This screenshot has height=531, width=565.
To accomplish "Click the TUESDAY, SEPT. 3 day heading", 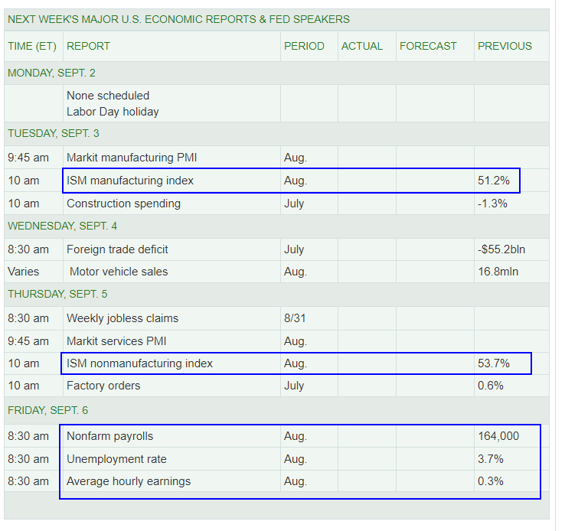I will point(54,134).
